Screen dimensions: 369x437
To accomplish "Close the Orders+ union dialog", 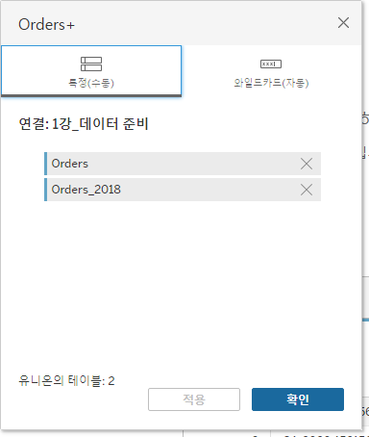I will point(343,23).
